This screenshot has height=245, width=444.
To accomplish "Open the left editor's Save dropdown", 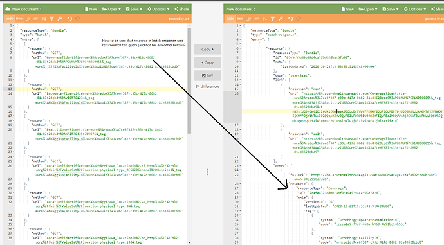I will (134, 9).
